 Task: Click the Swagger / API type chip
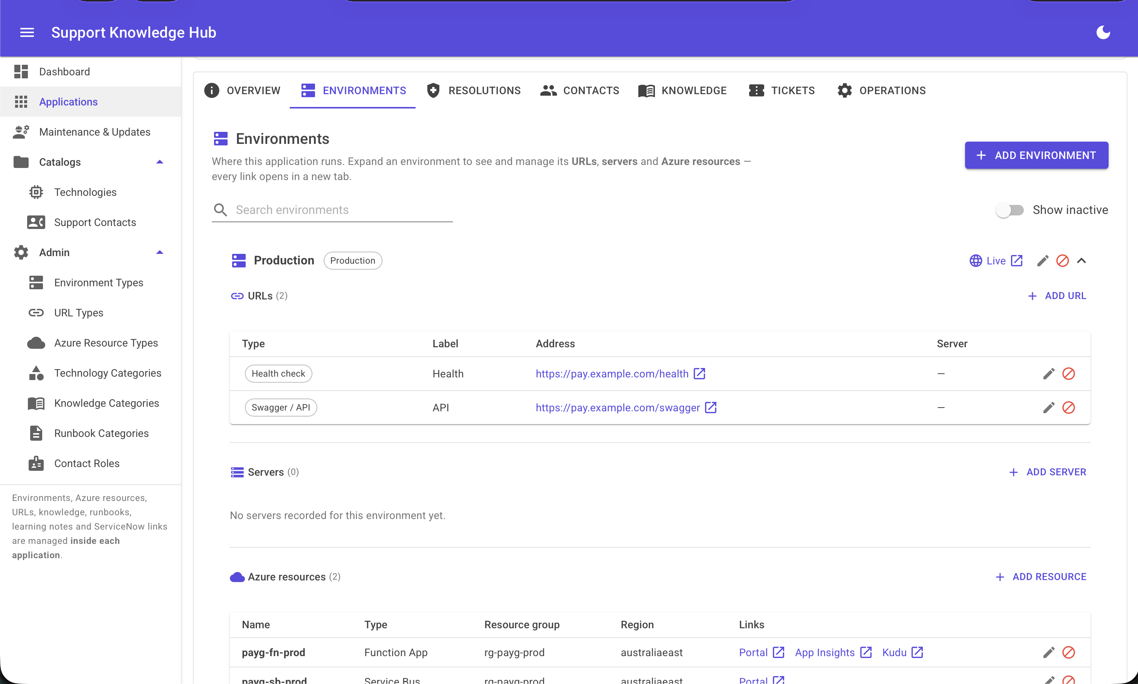[281, 408]
